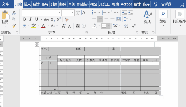The image size is (186, 107).
Task: Click the 合计 table cell
Action: point(56,88)
